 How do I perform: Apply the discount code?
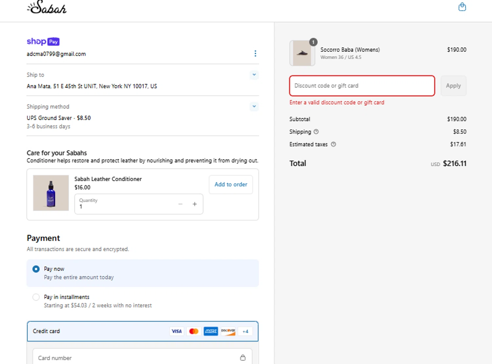pyautogui.click(x=453, y=86)
